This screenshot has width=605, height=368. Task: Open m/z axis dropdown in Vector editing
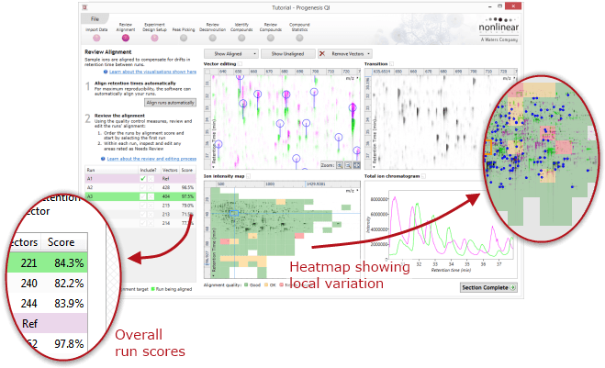pyautogui.click(x=357, y=78)
